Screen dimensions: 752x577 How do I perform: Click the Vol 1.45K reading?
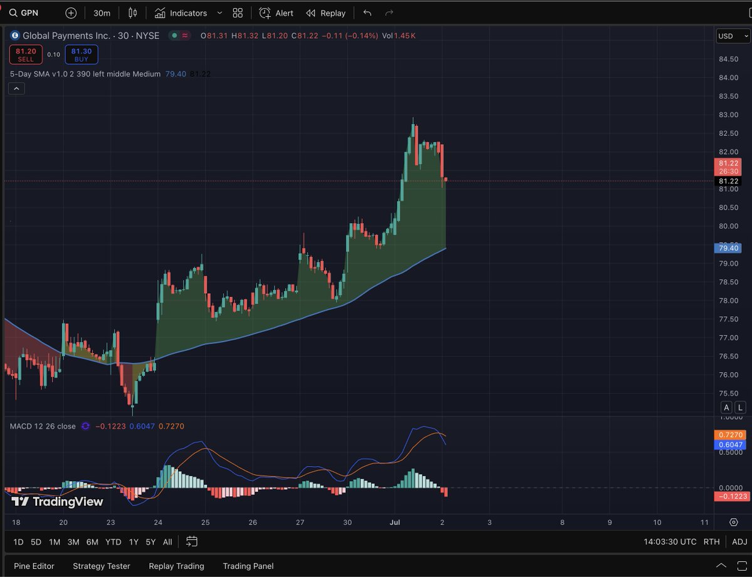coord(399,36)
